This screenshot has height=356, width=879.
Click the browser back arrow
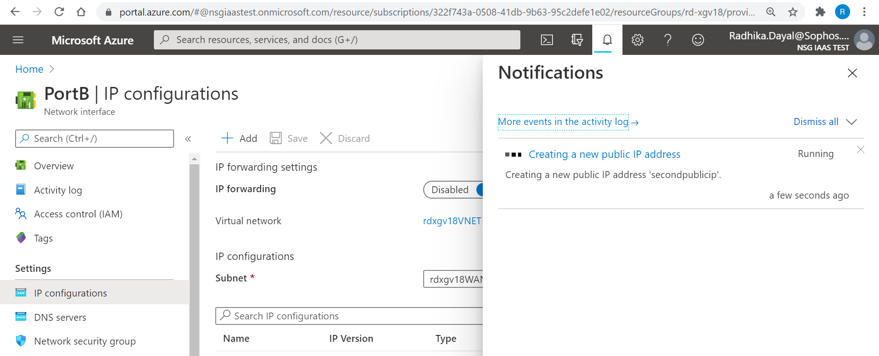point(15,12)
